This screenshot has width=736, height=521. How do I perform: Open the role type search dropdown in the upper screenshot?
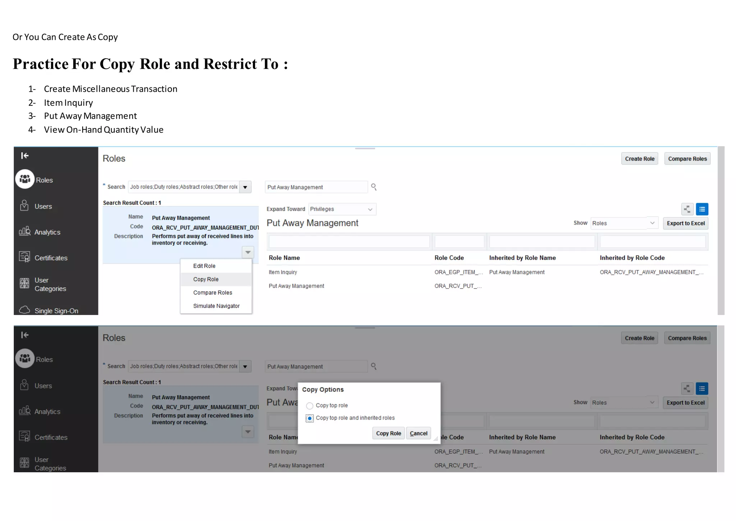[x=245, y=187]
